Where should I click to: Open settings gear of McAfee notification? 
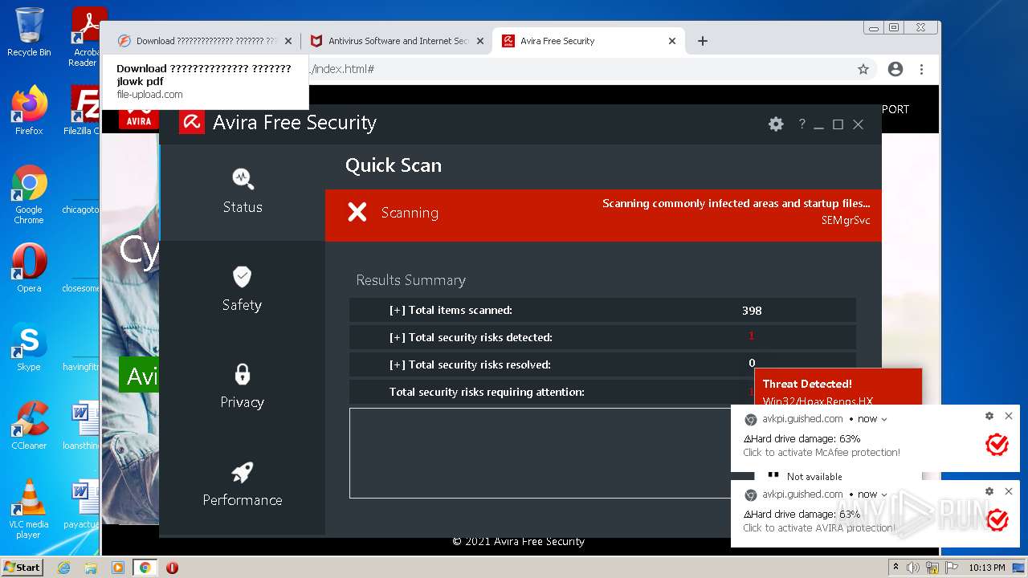coord(989,416)
